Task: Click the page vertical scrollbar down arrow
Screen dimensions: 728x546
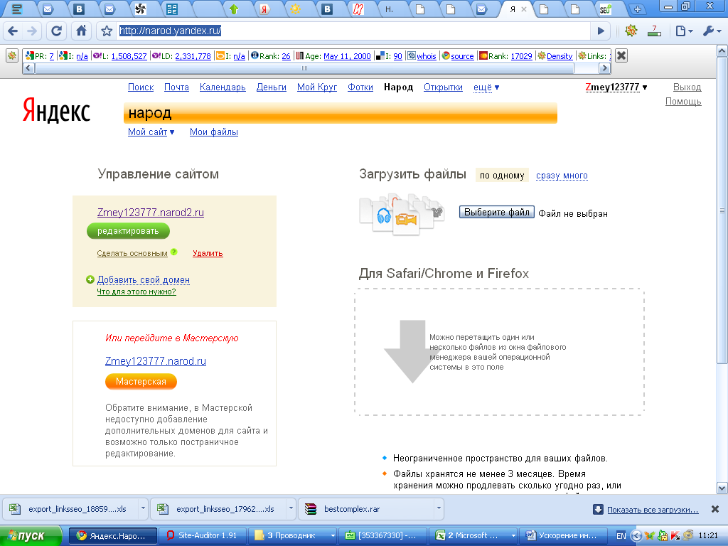Action: pyautogui.click(x=722, y=488)
